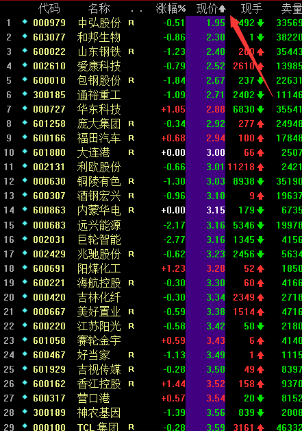Click the diamond icon beside 600221
Screen dimensions: 302x431
[25, 282]
